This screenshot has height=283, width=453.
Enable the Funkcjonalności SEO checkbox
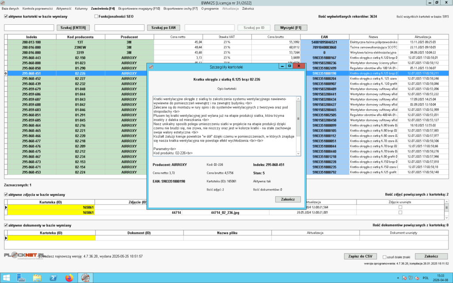coord(96,17)
